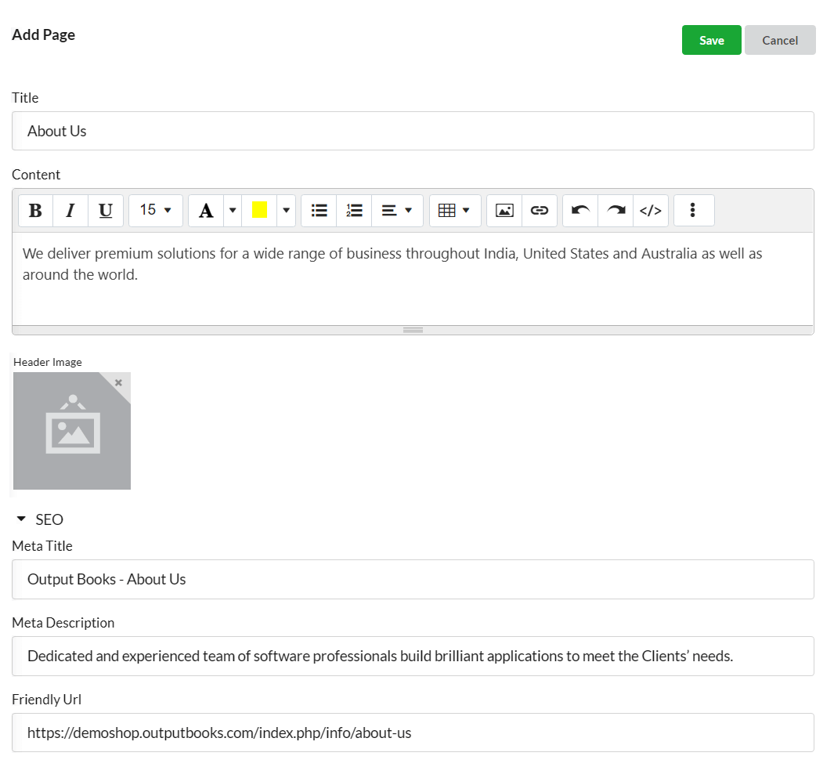Apply italic formatting in the content toolbar
This screenshot has height=767, width=834.
(x=70, y=211)
